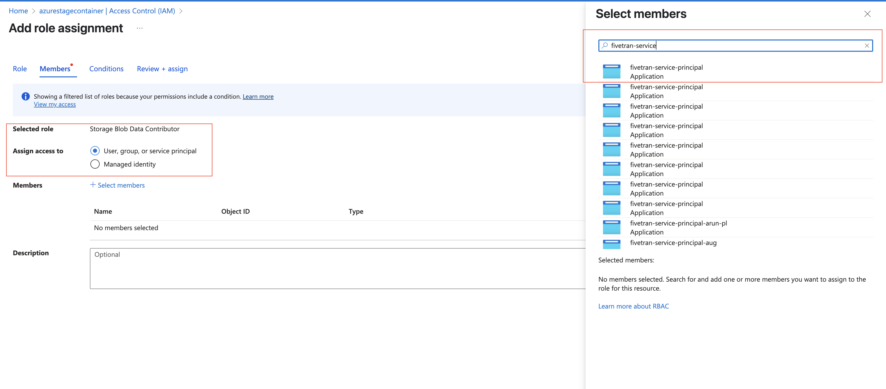Open Learn more about RBAC link

pos(634,306)
